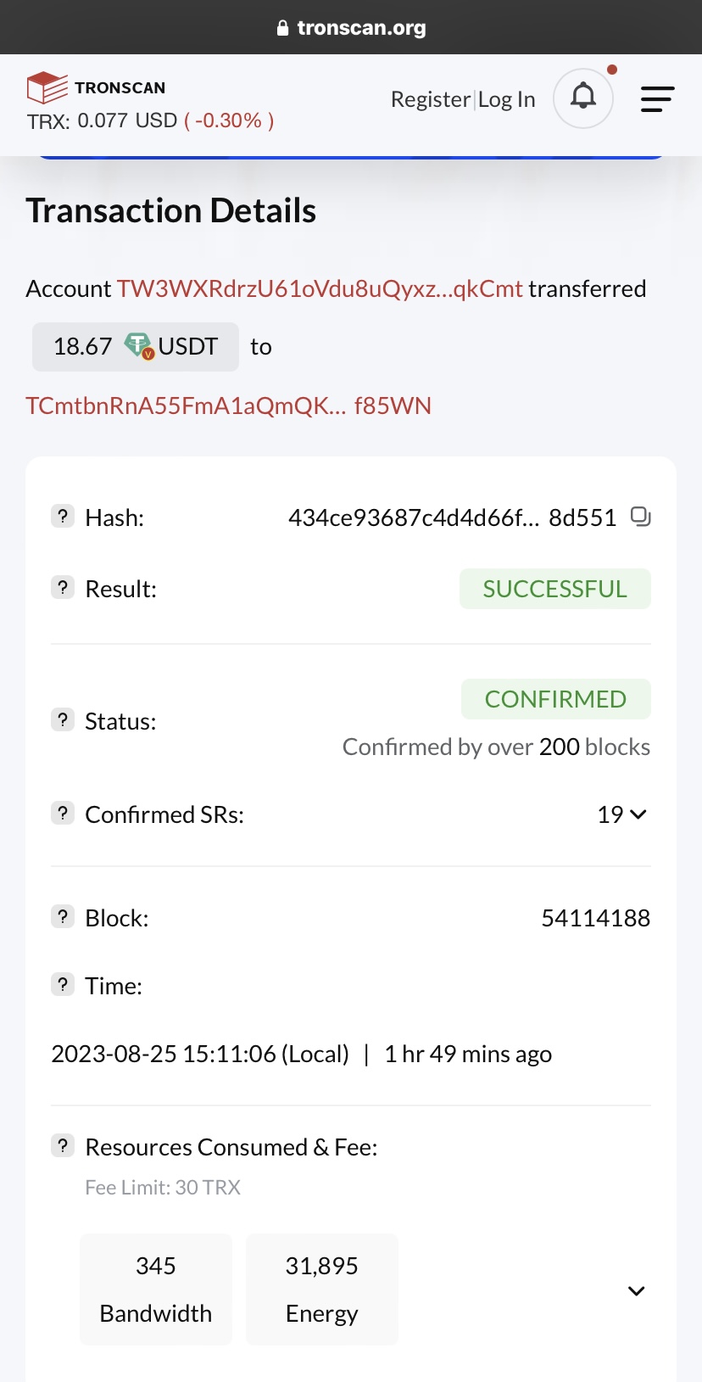Tap the tronscan.org address bar
Screen dimensions: 702x1382
[x=351, y=28]
